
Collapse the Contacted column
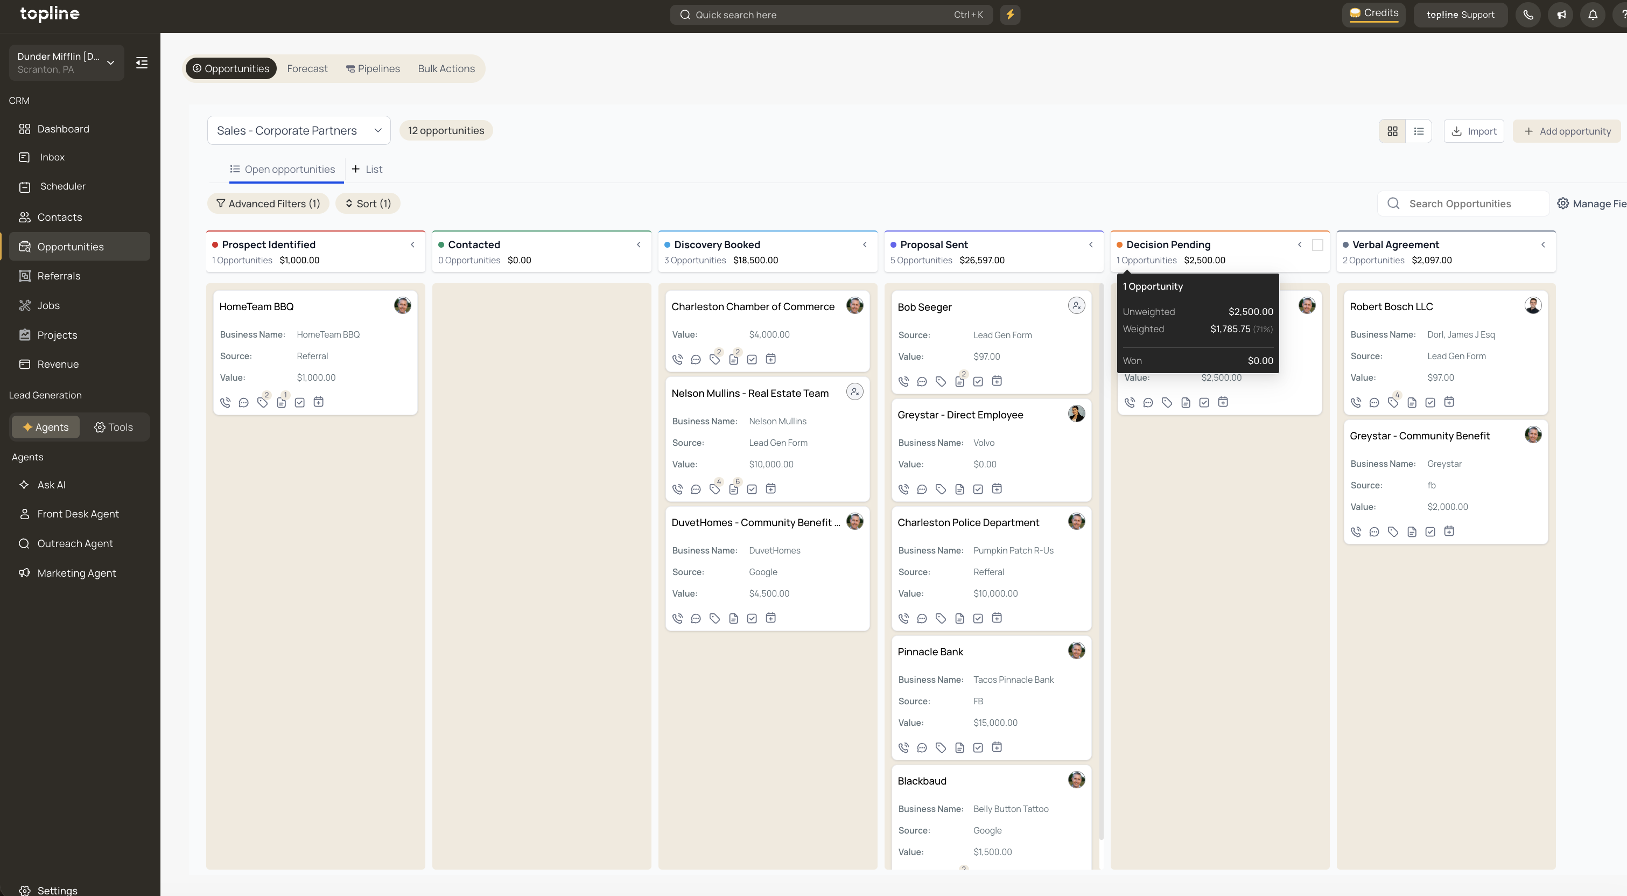point(639,245)
